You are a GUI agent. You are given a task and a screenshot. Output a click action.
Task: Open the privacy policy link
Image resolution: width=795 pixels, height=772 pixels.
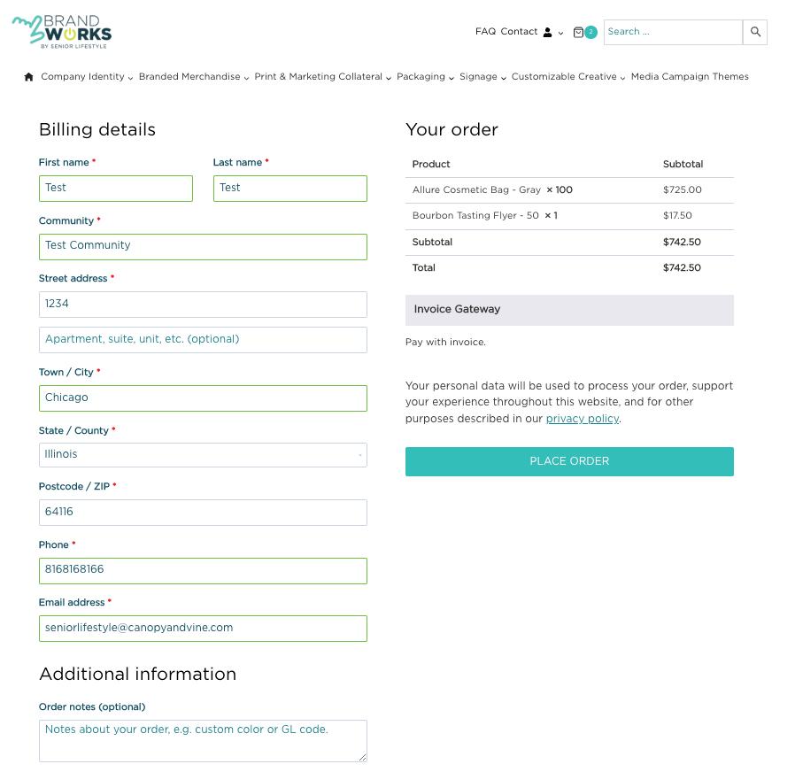[x=583, y=419]
